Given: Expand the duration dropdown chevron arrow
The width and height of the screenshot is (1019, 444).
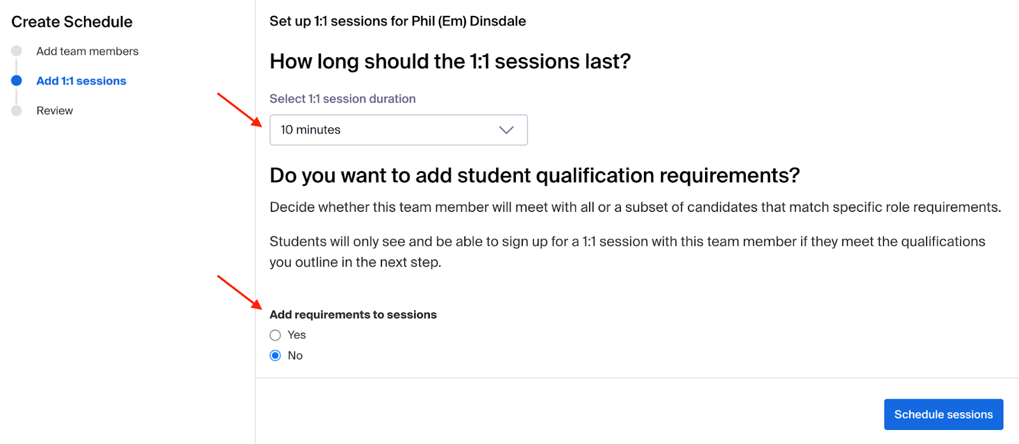Looking at the screenshot, I should point(506,130).
